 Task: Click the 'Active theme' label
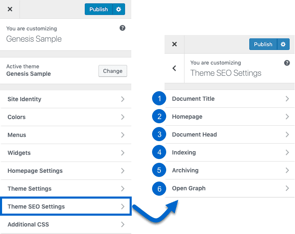point(23,66)
